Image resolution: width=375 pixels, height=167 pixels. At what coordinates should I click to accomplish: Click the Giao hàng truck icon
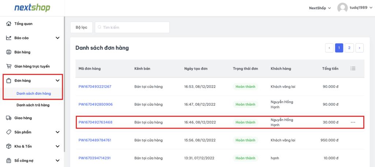click(9, 118)
